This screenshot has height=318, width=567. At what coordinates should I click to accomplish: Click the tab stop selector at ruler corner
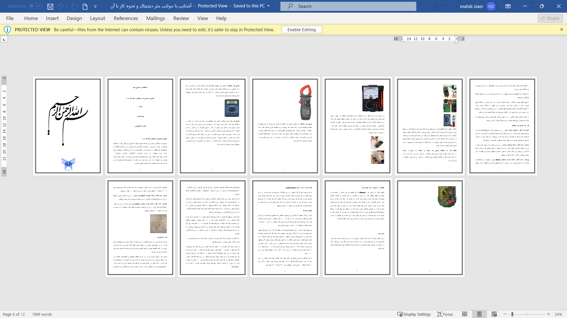click(4, 39)
